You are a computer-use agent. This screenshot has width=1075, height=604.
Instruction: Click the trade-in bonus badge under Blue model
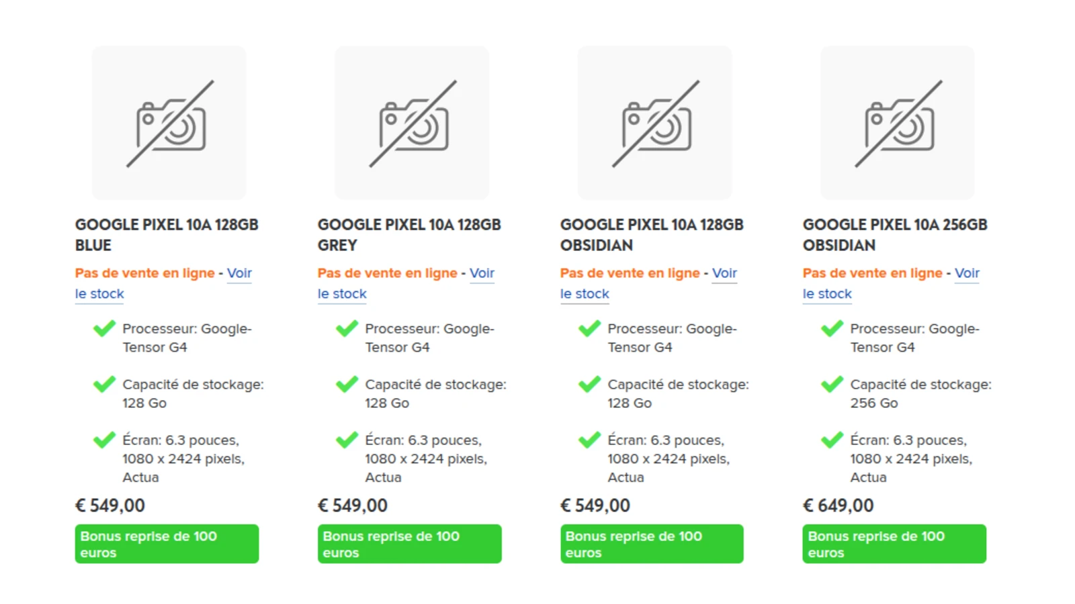point(167,544)
